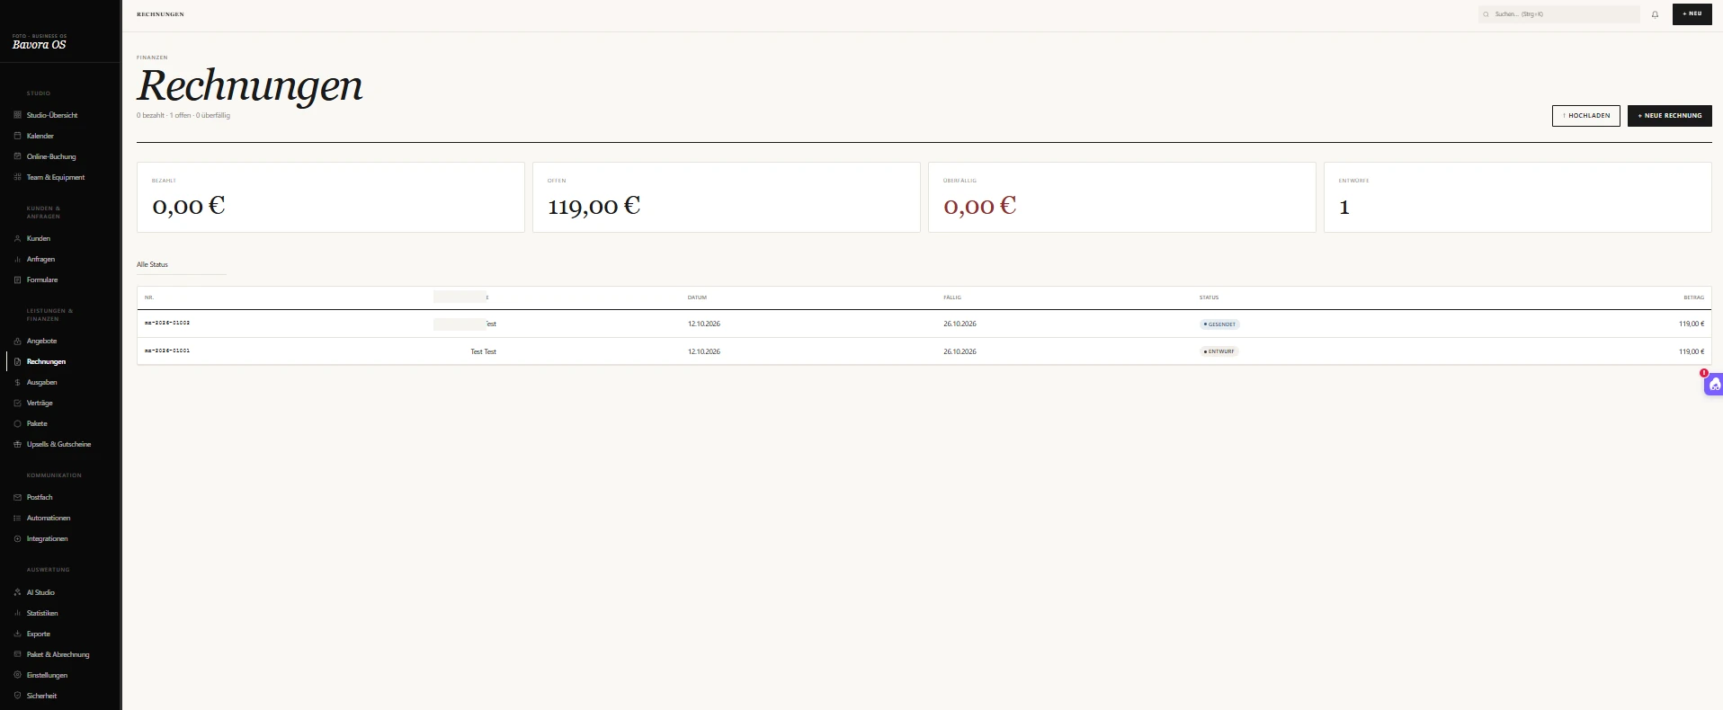1723x710 pixels.
Task: Open Team & Equipment icon
Action: click(17, 177)
